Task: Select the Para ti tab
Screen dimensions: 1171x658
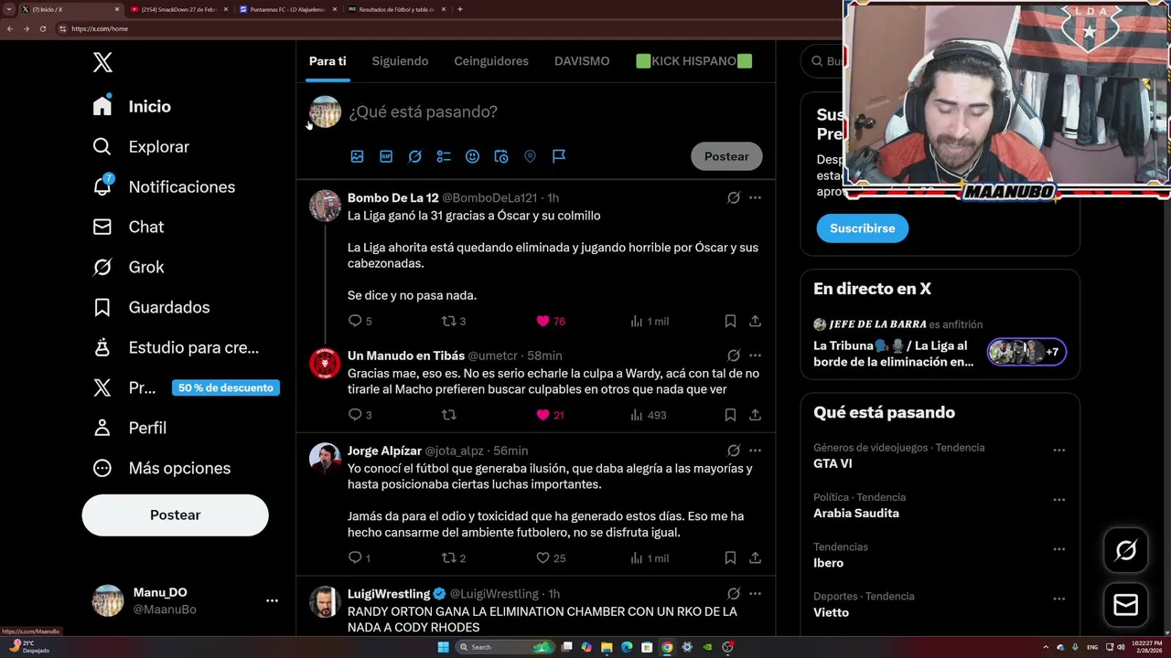Action: [x=328, y=61]
